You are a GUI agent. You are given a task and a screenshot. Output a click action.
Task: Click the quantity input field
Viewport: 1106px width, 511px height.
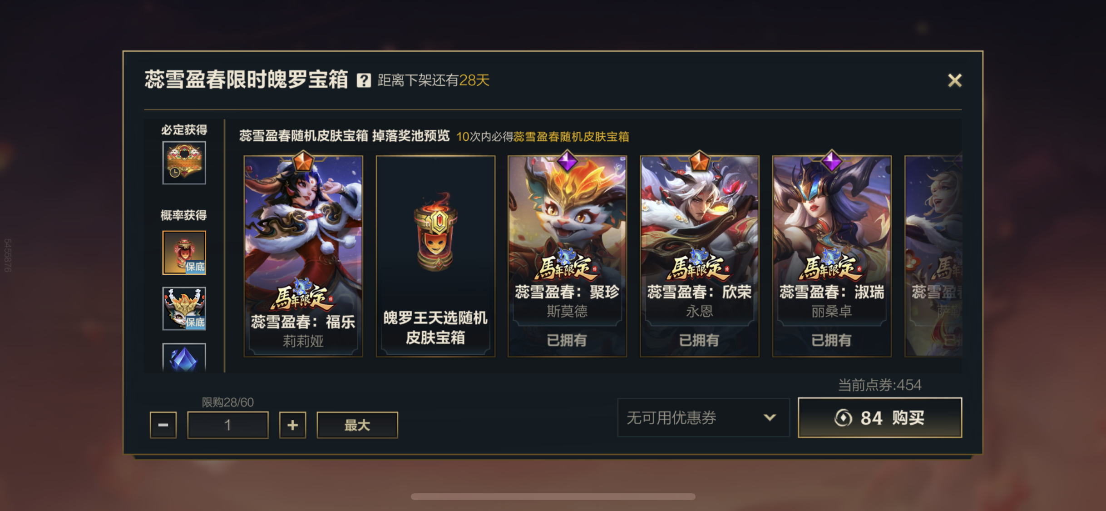228,425
